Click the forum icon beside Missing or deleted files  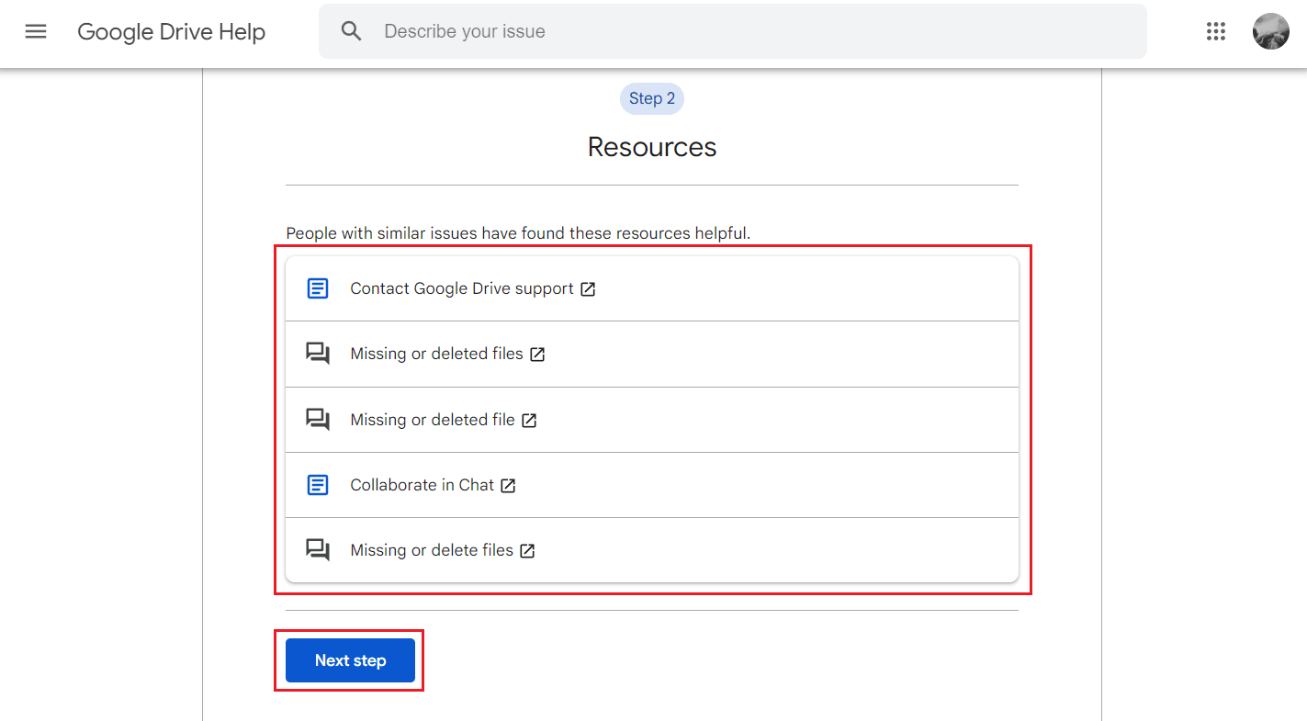318,354
